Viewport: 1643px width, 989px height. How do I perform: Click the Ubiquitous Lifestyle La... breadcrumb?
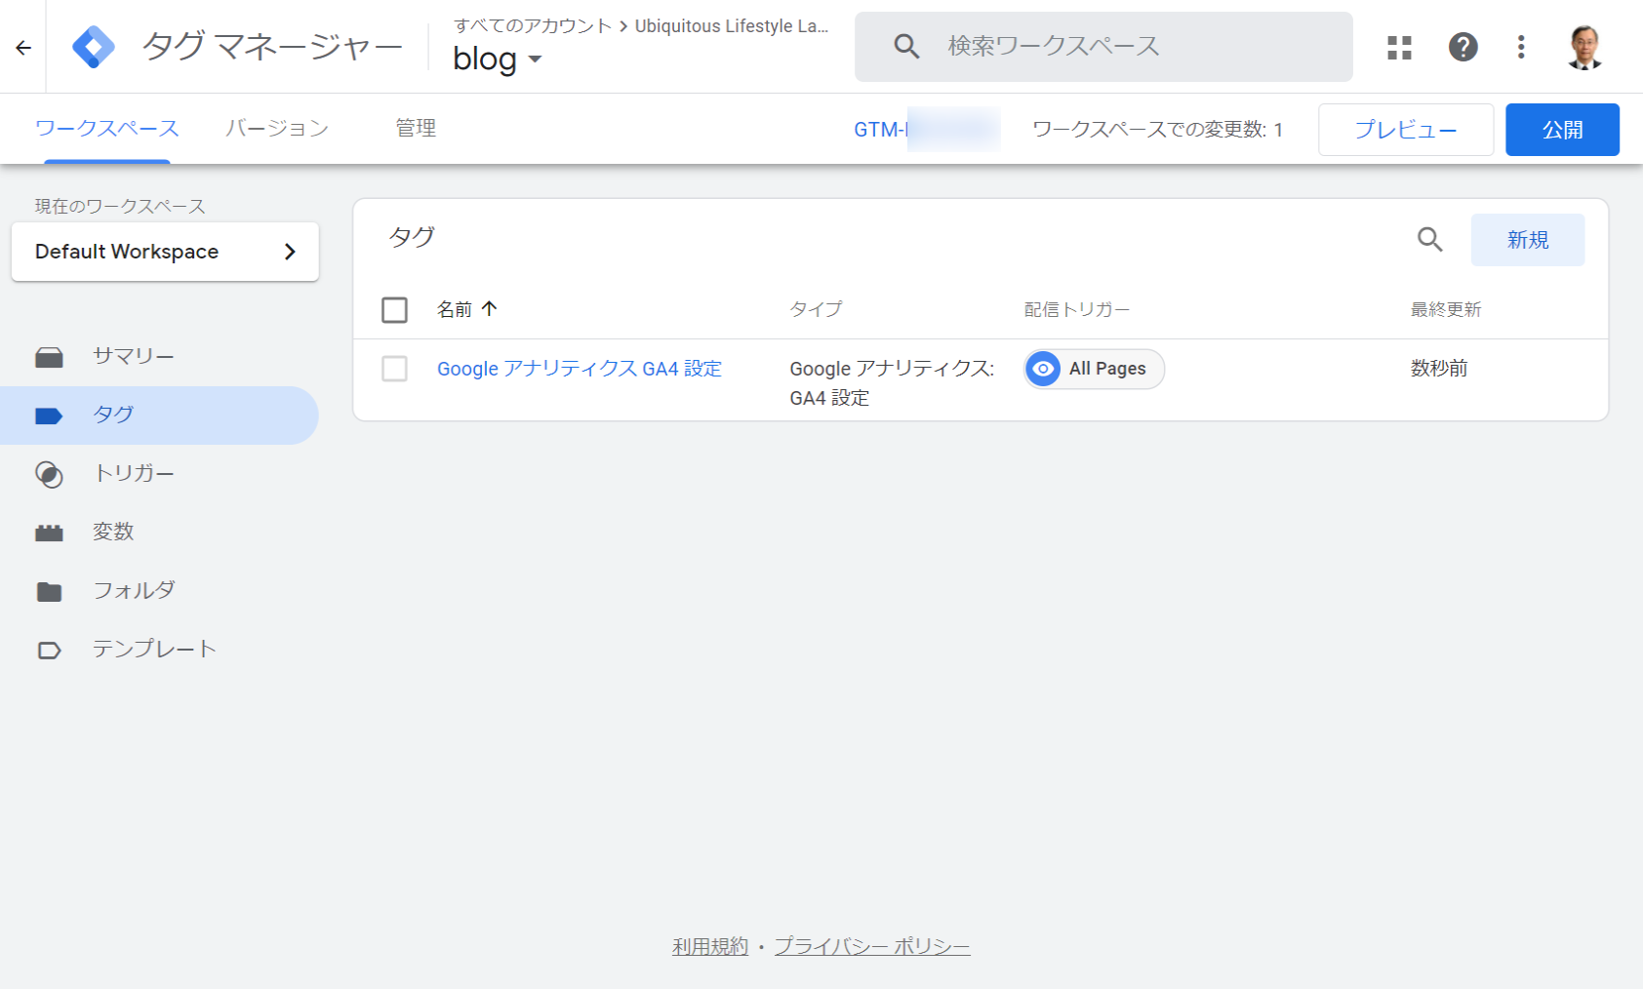coord(732,26)
